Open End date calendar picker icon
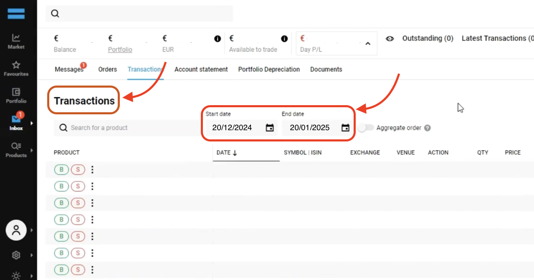 click(x=345, y=128)
